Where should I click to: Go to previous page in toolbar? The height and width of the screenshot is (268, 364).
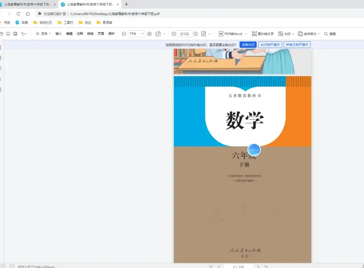click(174, 34)
